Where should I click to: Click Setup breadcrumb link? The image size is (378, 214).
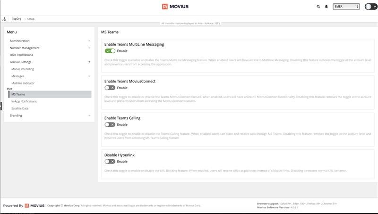click(x=31, y=19)
